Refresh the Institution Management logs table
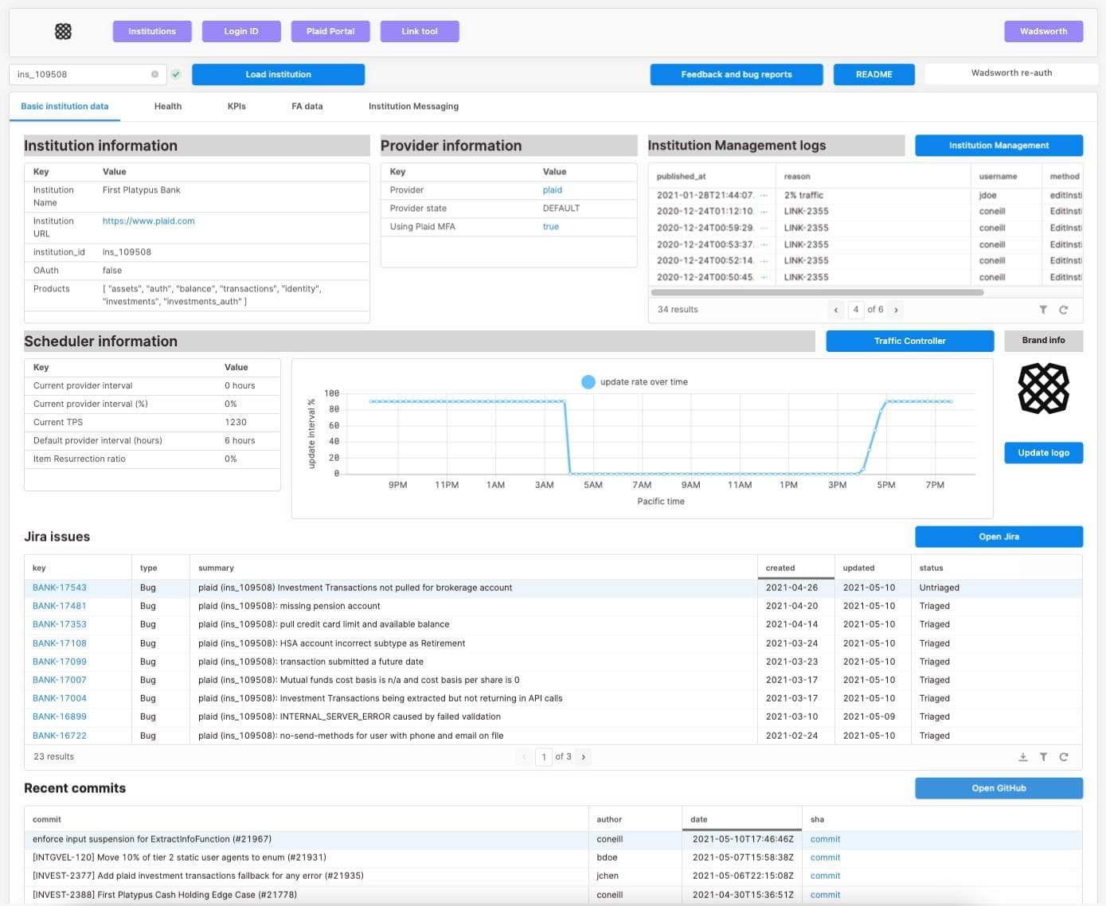 pyautogui.click(x=1063, y=310)
